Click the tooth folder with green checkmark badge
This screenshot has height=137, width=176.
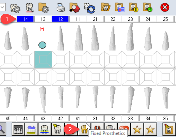tap(148, 8)
